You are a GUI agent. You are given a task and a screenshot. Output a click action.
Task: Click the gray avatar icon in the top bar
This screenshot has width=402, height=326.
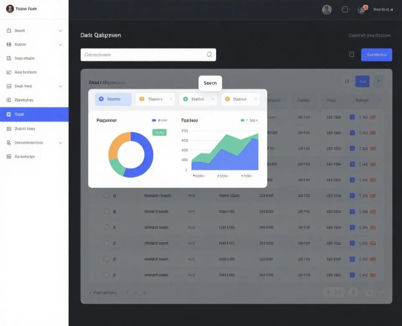[327, 10]
